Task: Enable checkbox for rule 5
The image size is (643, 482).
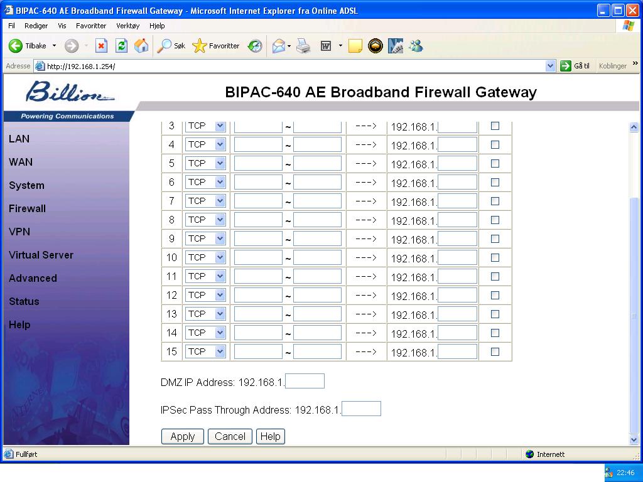Action: point(495,164)
